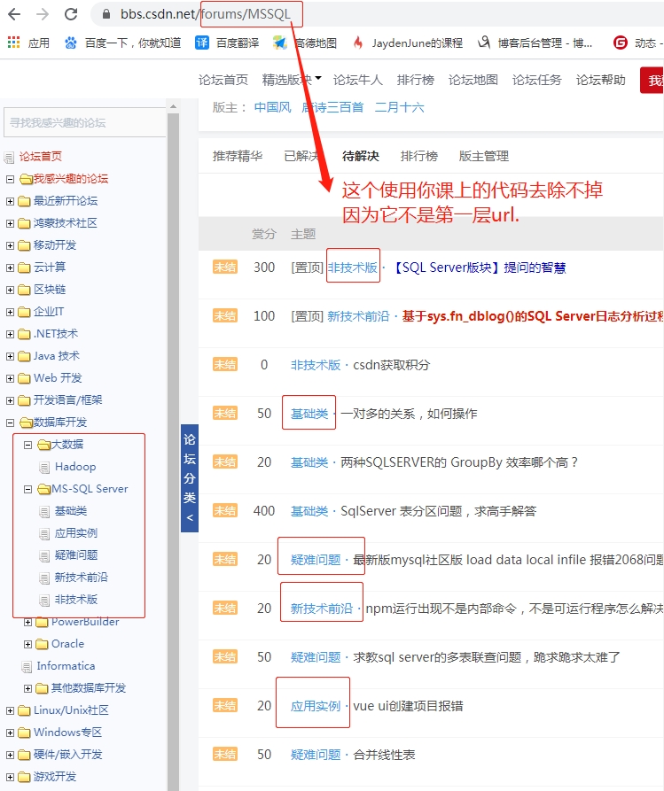Open the csdn获取积分 thread
Viewport: 664px width, 791px height.
coord(391,365)
